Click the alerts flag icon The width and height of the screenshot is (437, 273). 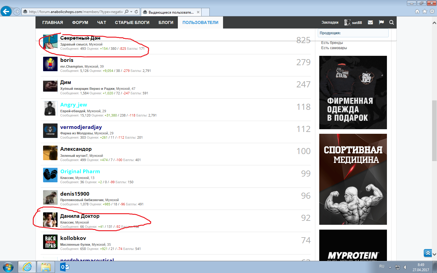coord(381,22)
